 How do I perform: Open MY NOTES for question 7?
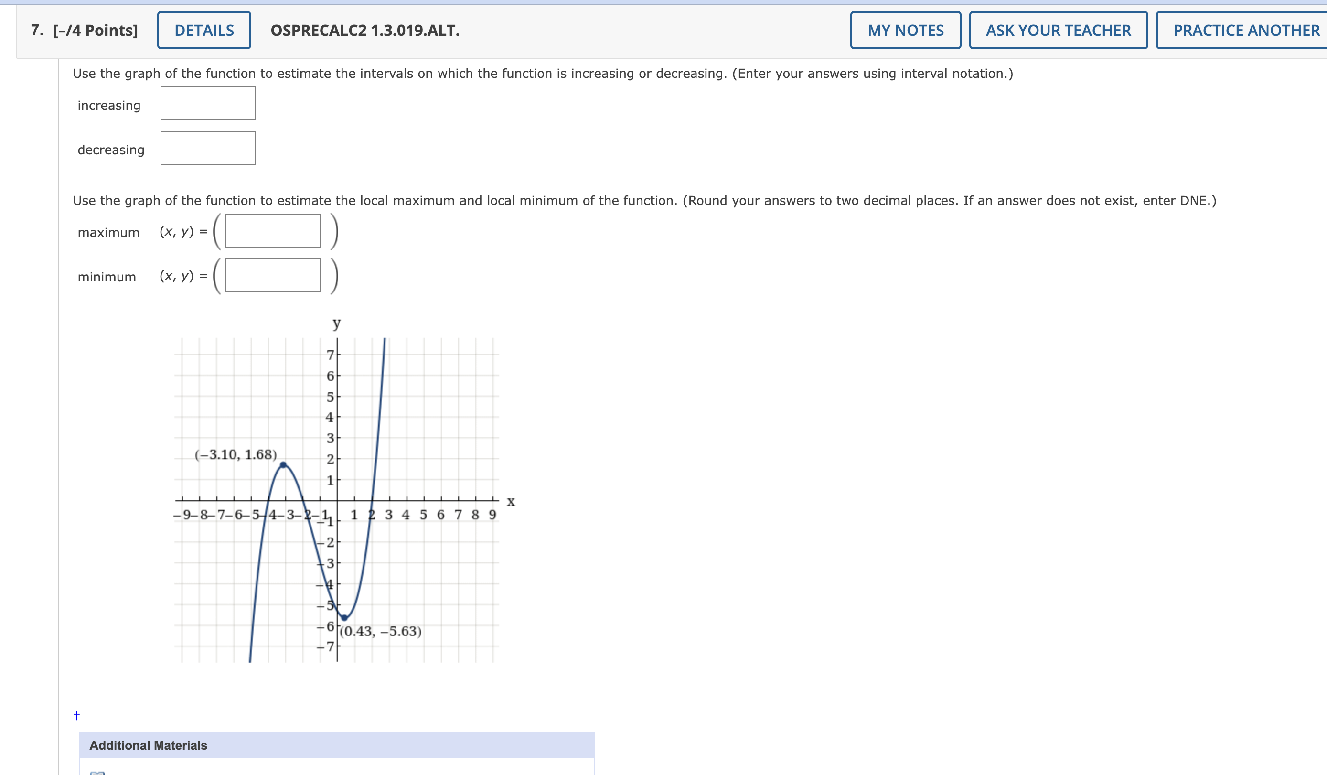pyautogui.click(x=905, y=30)
